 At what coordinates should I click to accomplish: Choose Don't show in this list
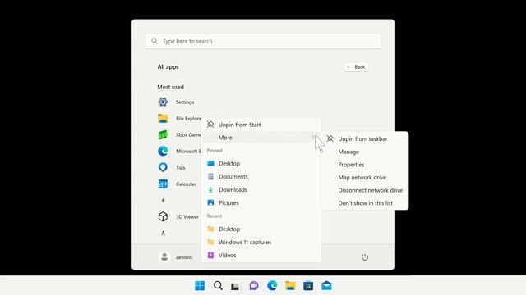coord(365,203)
